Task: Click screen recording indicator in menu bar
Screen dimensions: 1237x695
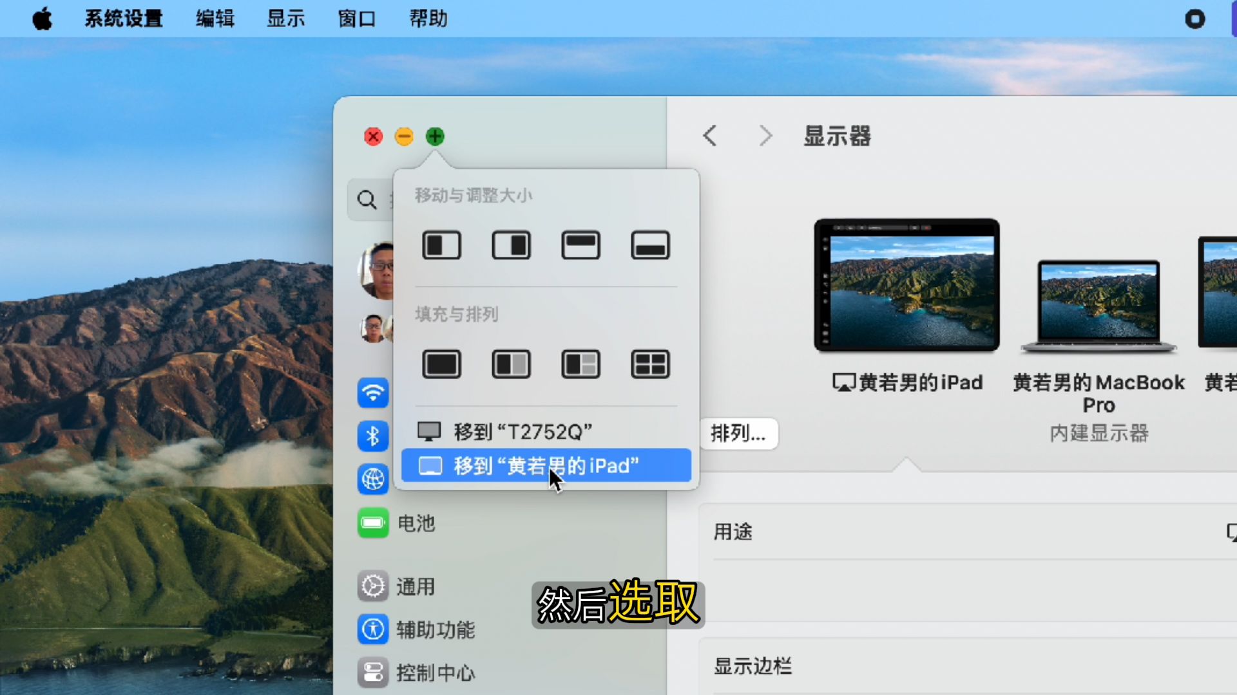Action: coord(1194,19)
